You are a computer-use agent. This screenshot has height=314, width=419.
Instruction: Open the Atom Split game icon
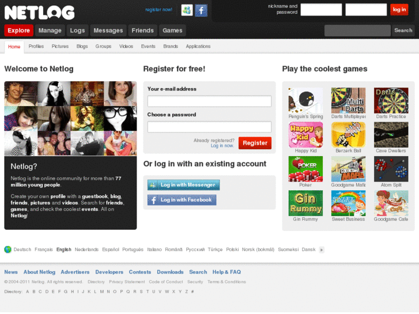click(391, 169)
